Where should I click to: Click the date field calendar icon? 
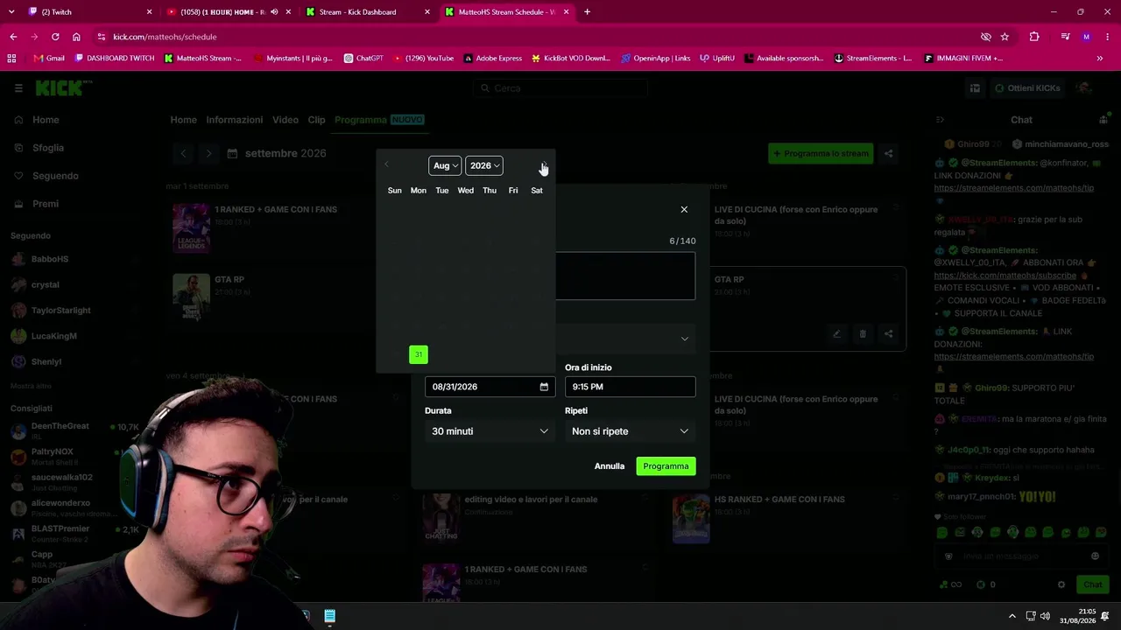(544, 387)
